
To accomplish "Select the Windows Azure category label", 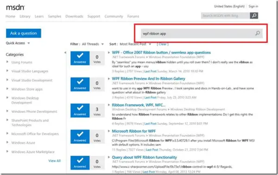I will point(23,143).
